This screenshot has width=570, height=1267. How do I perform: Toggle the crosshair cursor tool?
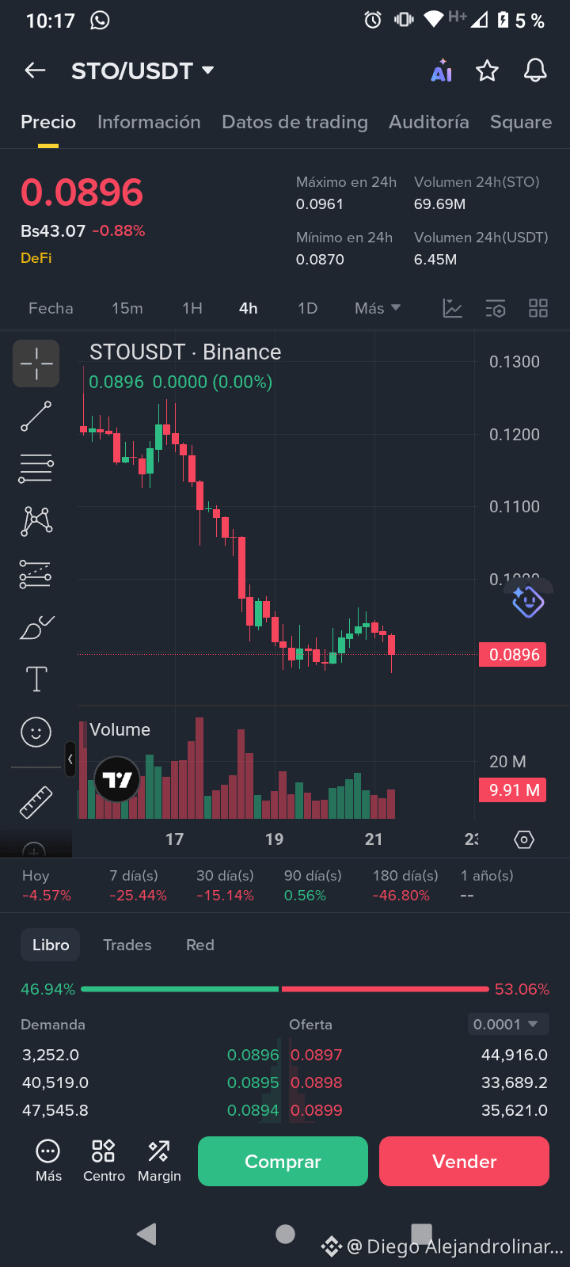coord(36,363)
